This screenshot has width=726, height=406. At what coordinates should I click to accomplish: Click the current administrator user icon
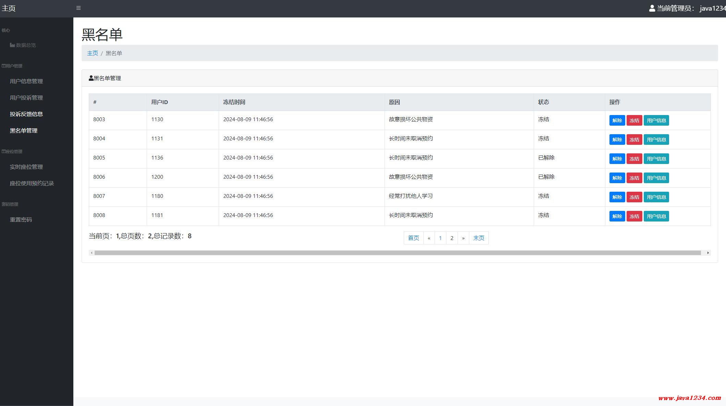click(652, 8)
